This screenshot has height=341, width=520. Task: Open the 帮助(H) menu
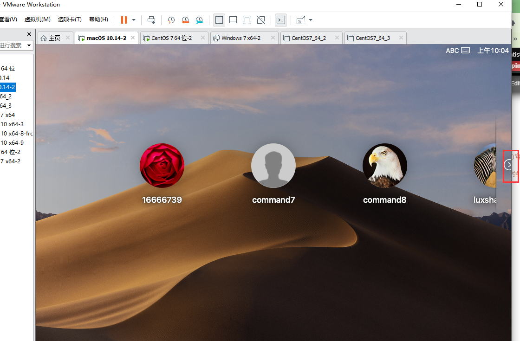coord(98,19)
